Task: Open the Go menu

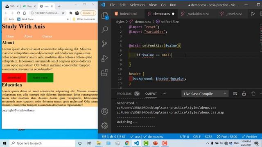Action: 163,5
